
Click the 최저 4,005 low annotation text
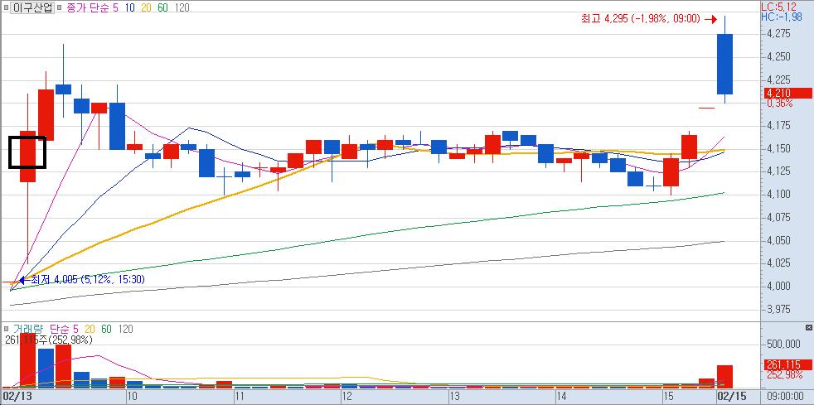pyautogui.click(x=88, y=280)
